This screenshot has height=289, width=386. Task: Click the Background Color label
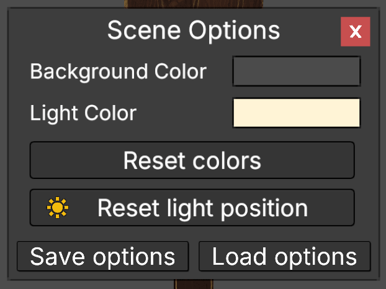pyautogui.click(x=118, y=71)
